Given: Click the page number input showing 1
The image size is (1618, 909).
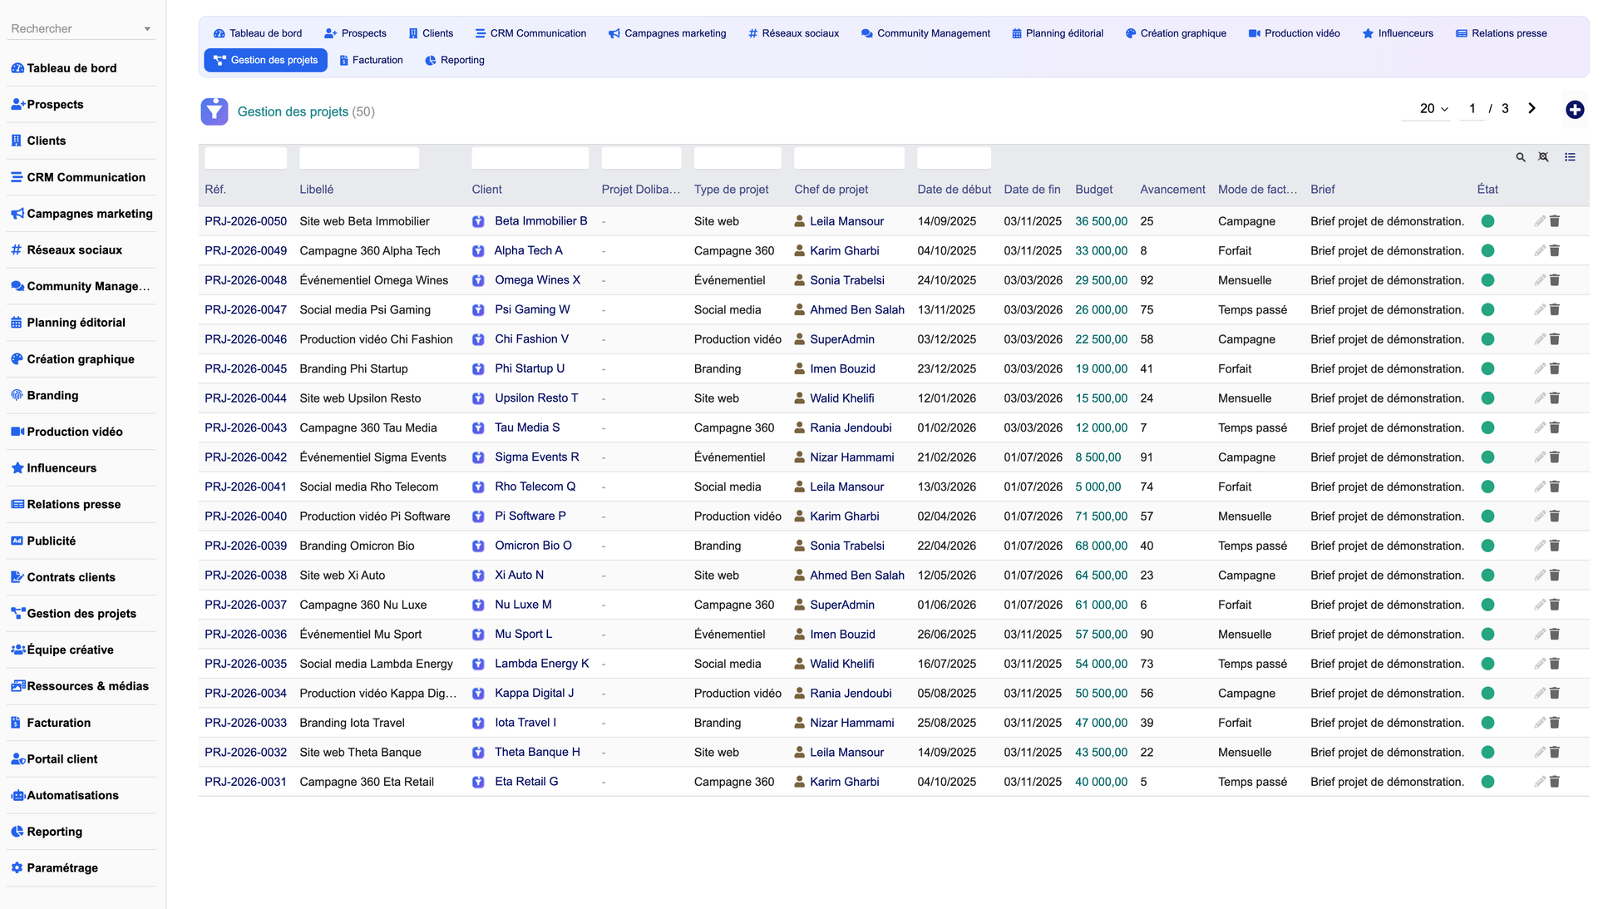Looking at the screenshot, I should point(1472,109).
